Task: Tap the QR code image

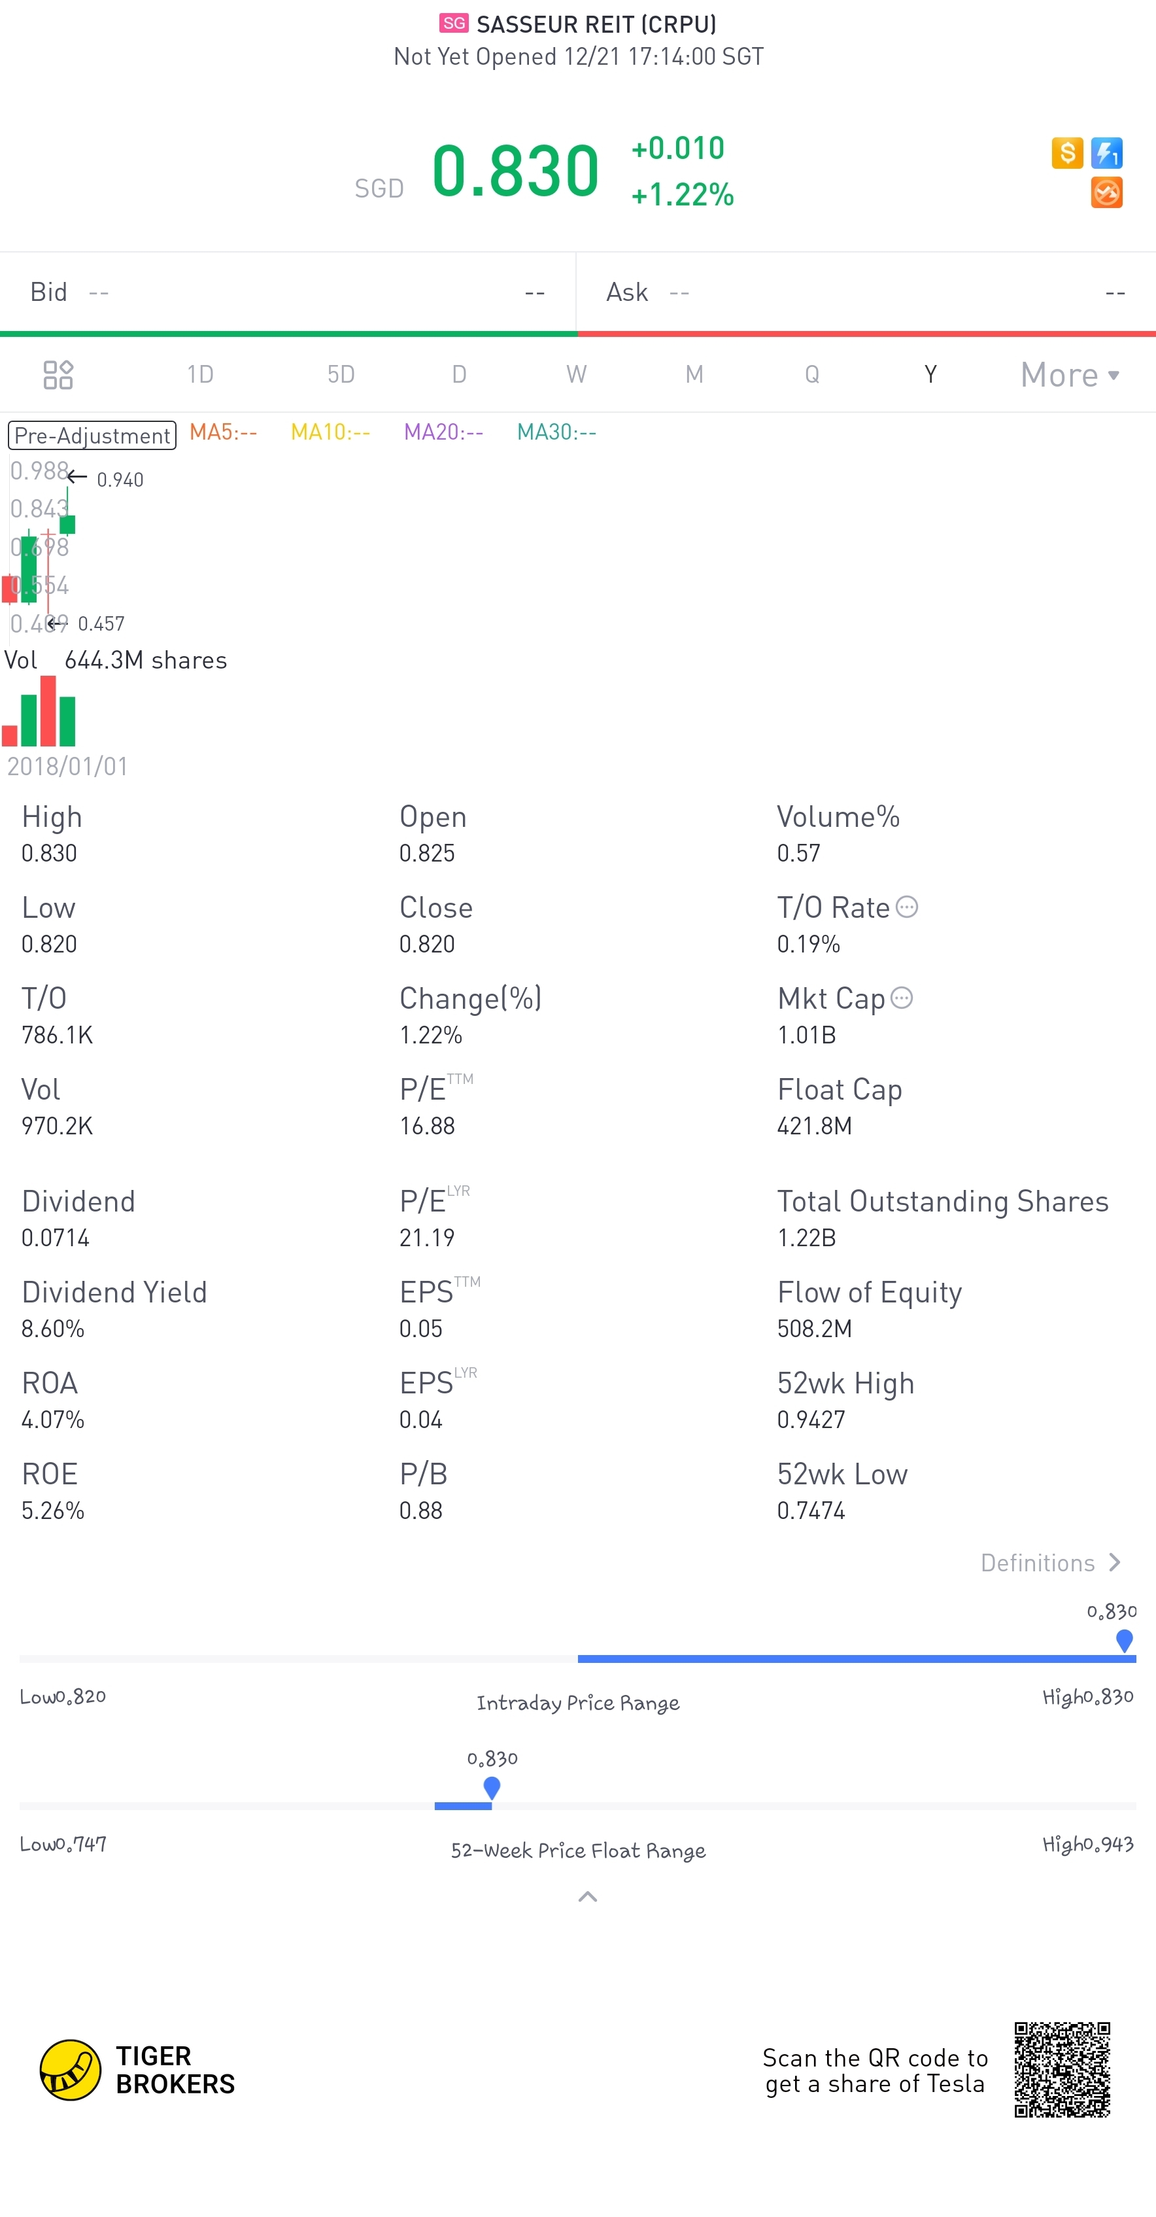Action: tap(1062, 2070)
